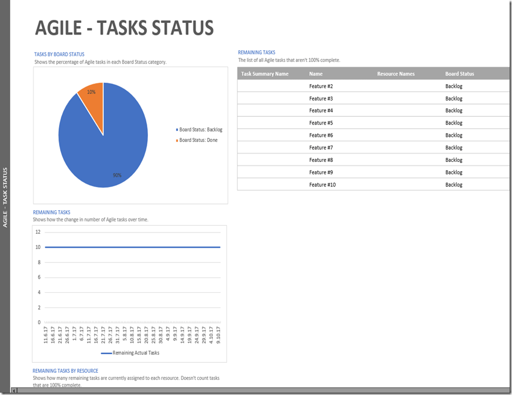Select the Resource Names column header
The image size is (512, 395).
point(396,74)
